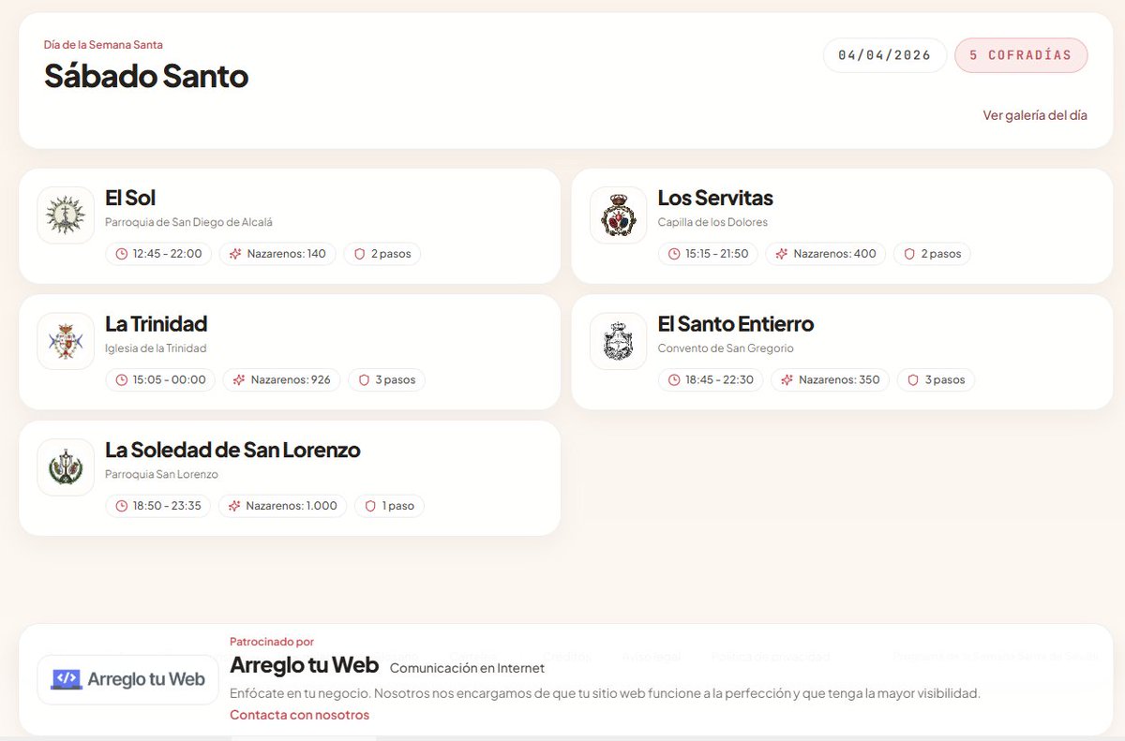
Task: Click 'Convento de San Gregorio' text
Action: point(726,348)
